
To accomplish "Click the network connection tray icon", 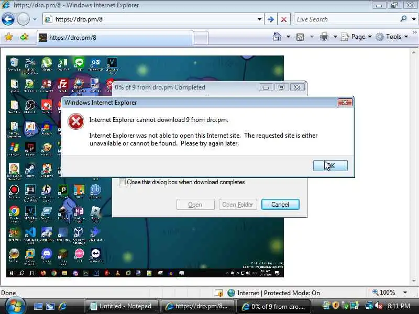I will click(x=369, y=305).
